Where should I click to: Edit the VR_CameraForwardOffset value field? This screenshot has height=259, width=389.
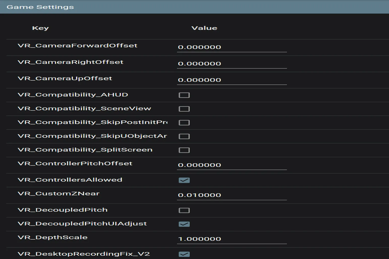232,47
